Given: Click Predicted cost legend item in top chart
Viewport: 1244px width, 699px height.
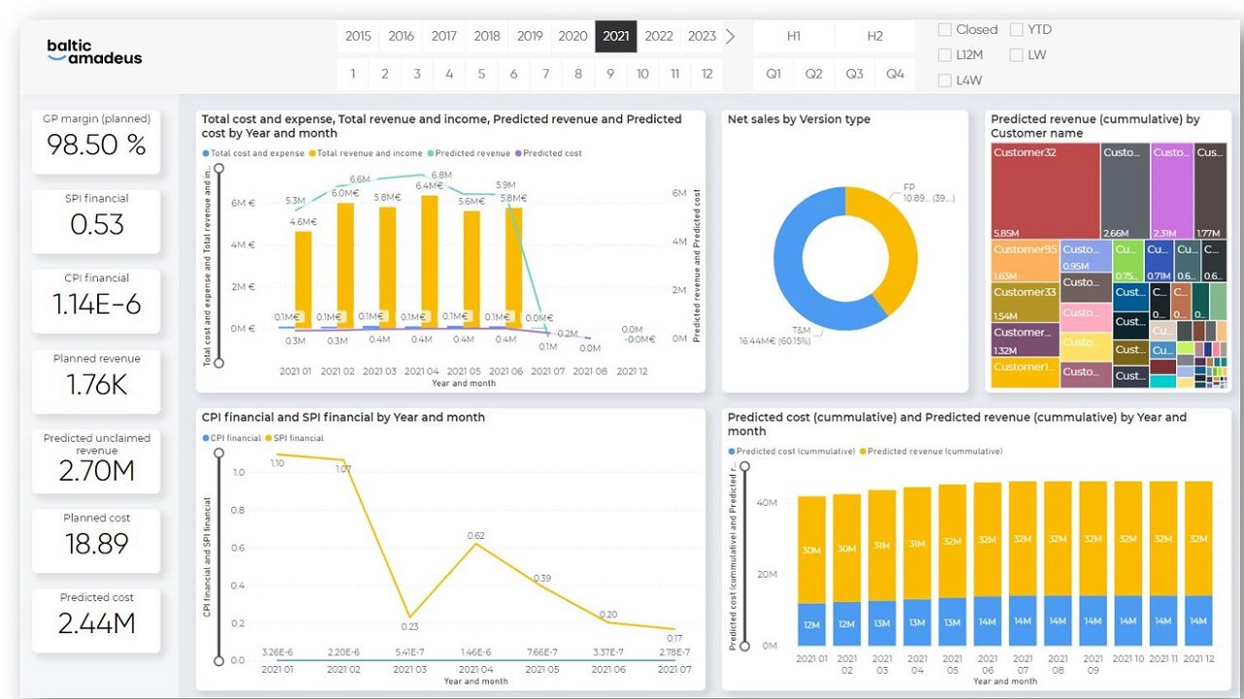Looking at the screenshot, I should tap(549, 153).
